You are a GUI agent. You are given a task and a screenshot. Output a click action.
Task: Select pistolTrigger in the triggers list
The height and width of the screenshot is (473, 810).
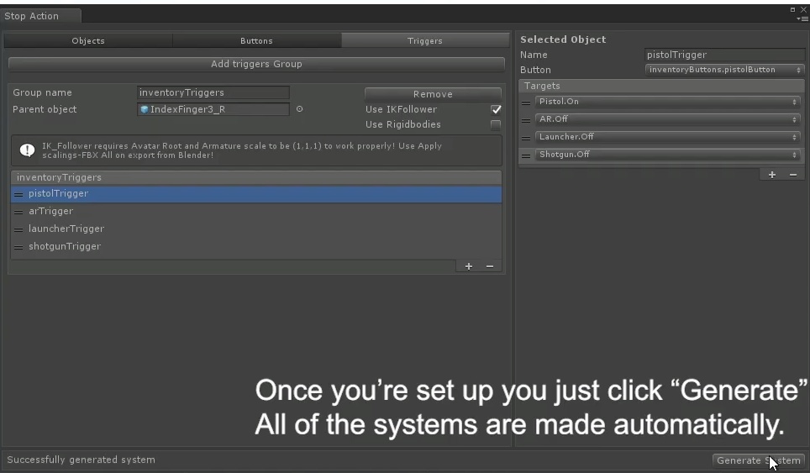click(256, 193)
